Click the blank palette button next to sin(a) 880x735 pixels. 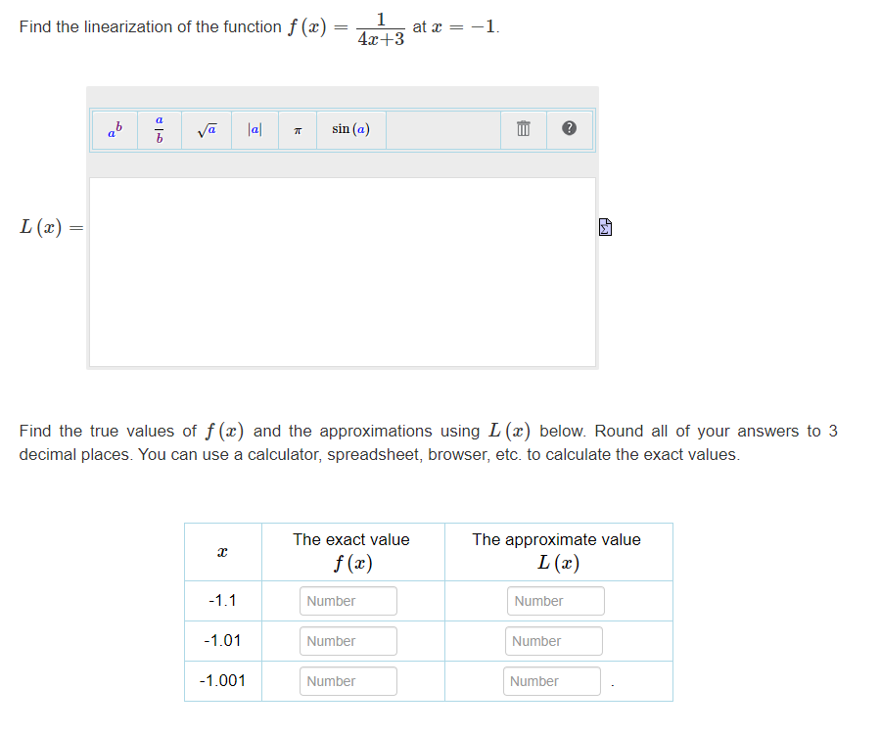pos(443,128)
